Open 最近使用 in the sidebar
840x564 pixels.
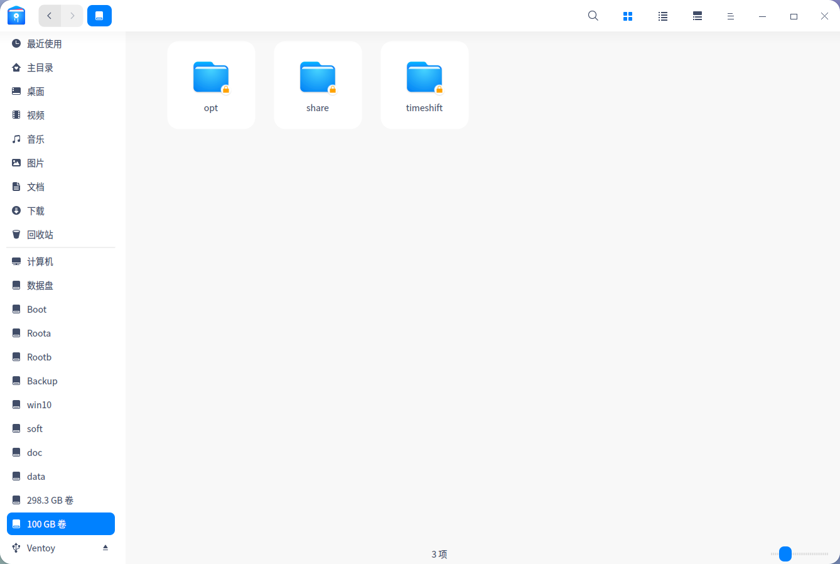61,44
